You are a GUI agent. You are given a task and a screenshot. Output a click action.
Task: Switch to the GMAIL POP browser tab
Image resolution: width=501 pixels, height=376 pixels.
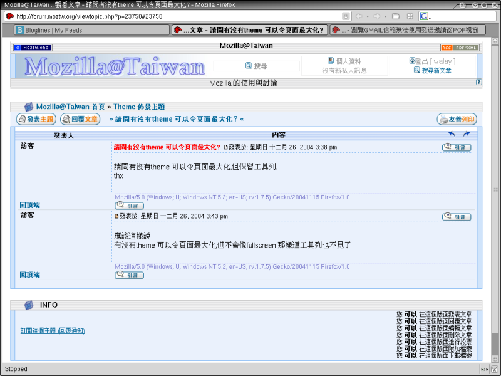[x=407, y=29]
